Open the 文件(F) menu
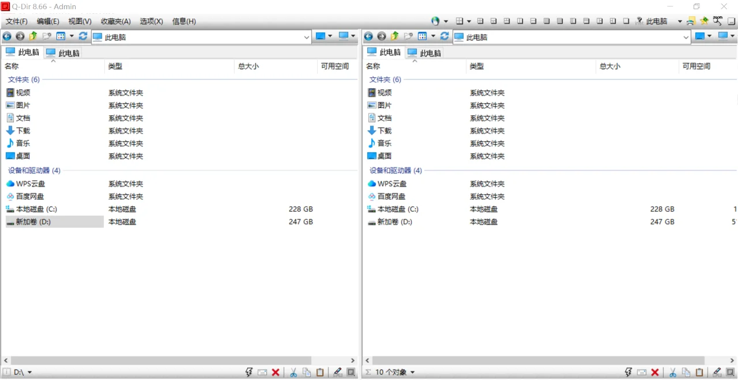The height and width of the screenshot is (380, 738). pyautogui.click(x=17, y=21)
